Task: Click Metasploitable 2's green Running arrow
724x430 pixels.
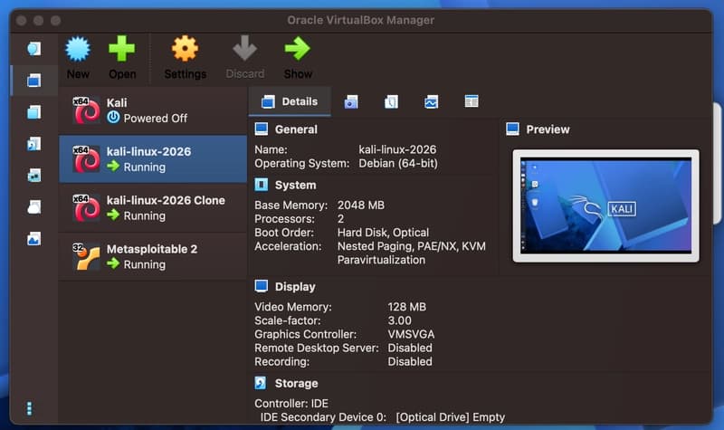Action: click(x=113, y=263)
